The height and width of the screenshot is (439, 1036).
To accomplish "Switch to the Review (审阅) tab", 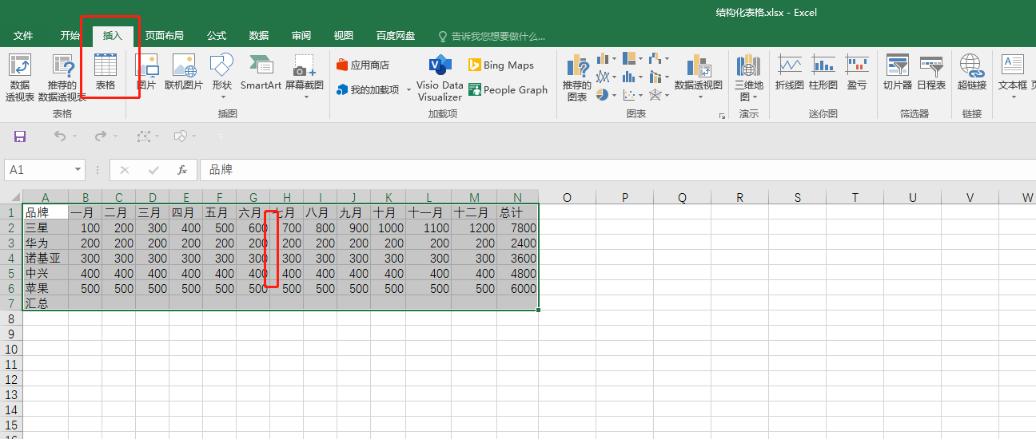I will point(301,36).
